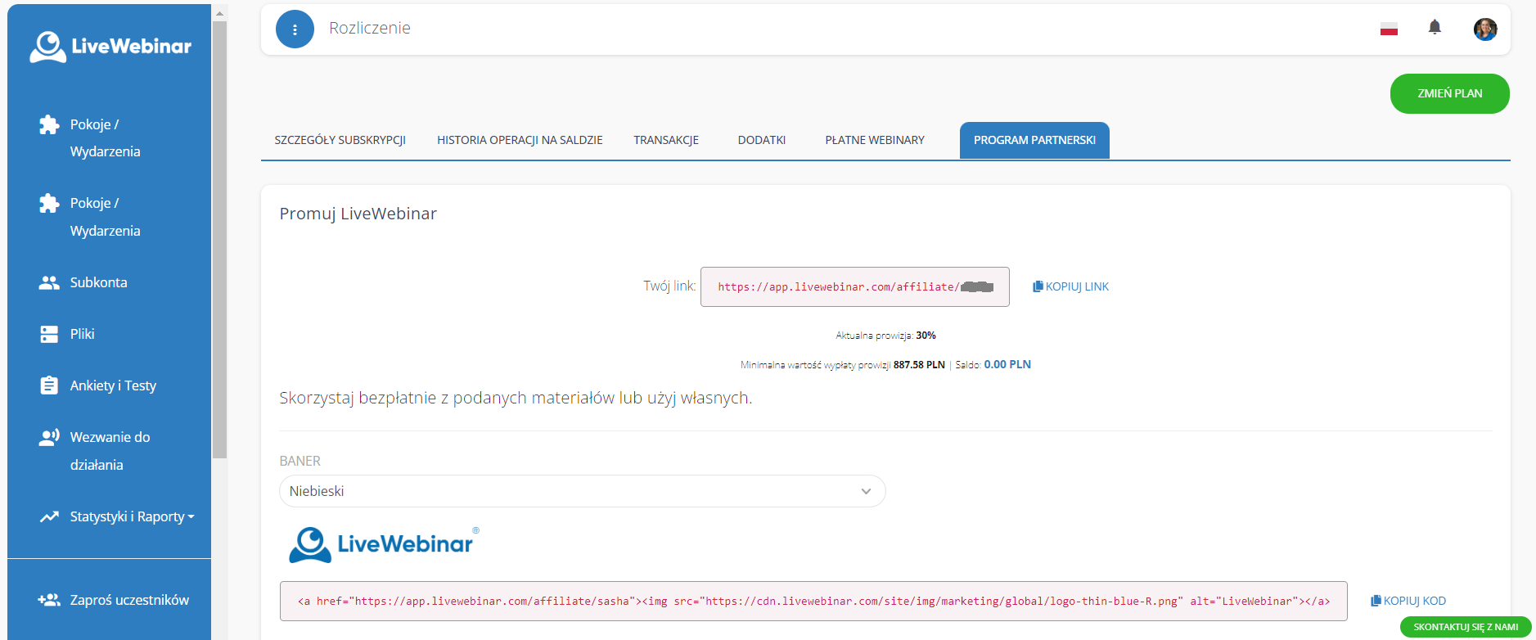Open the Transakcje tab
The width and height of the screenshot is (1536, 640).
pos(665,140)
